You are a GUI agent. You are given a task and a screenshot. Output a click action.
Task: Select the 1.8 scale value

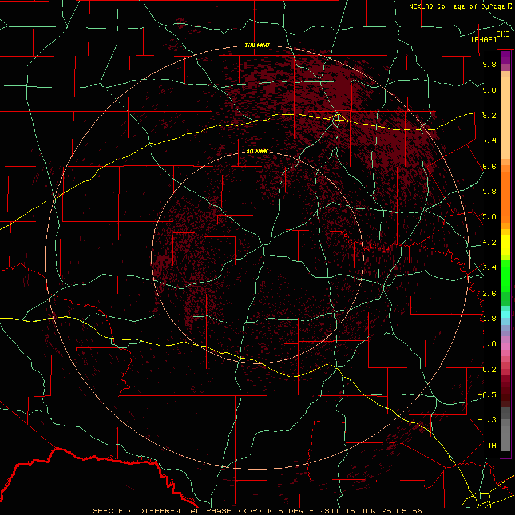[489, 319]
